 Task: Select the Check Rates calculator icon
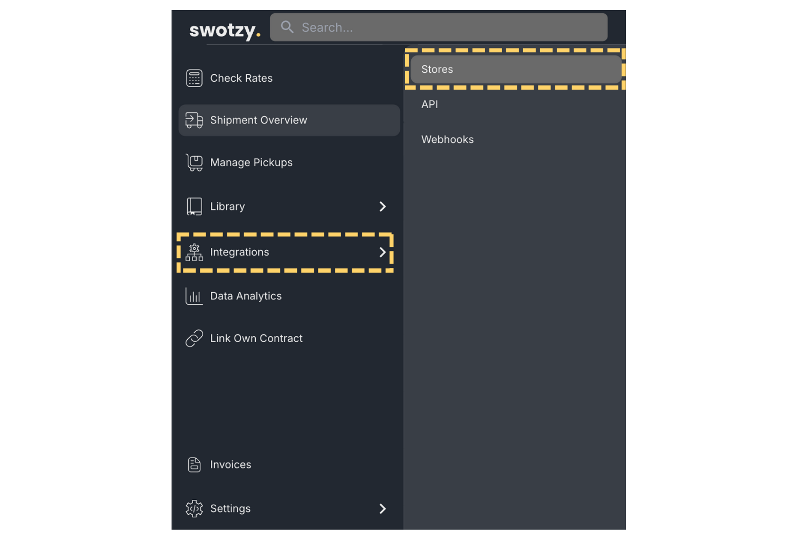click(194, 78)
